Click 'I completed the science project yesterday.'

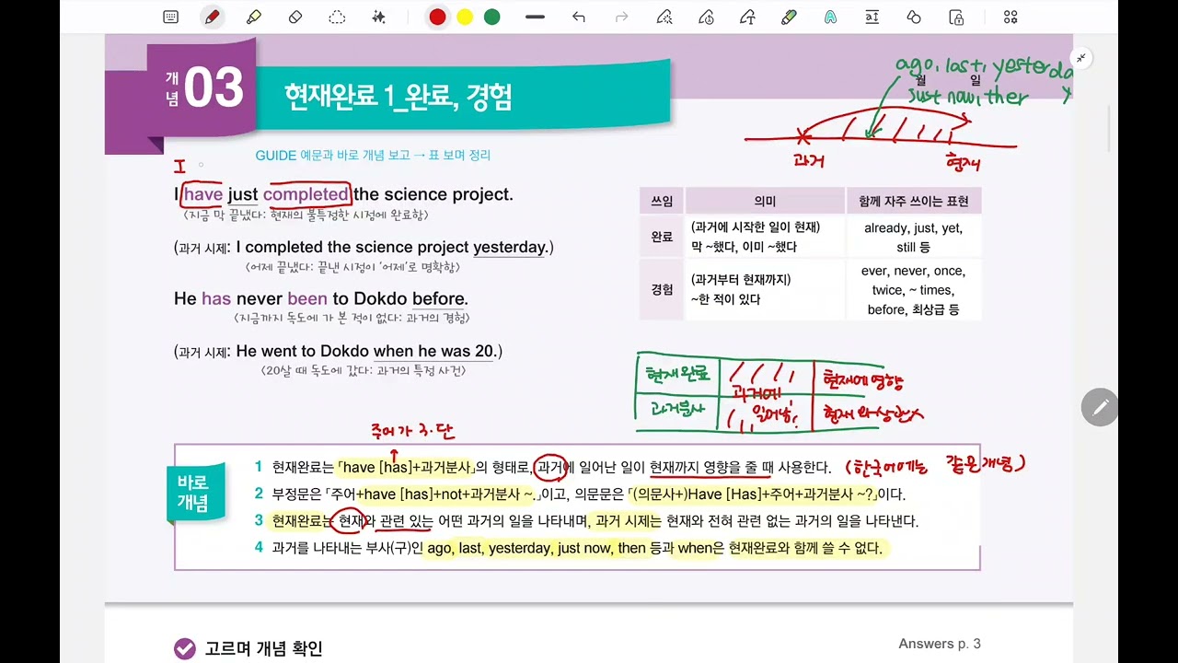coord(391,247)
